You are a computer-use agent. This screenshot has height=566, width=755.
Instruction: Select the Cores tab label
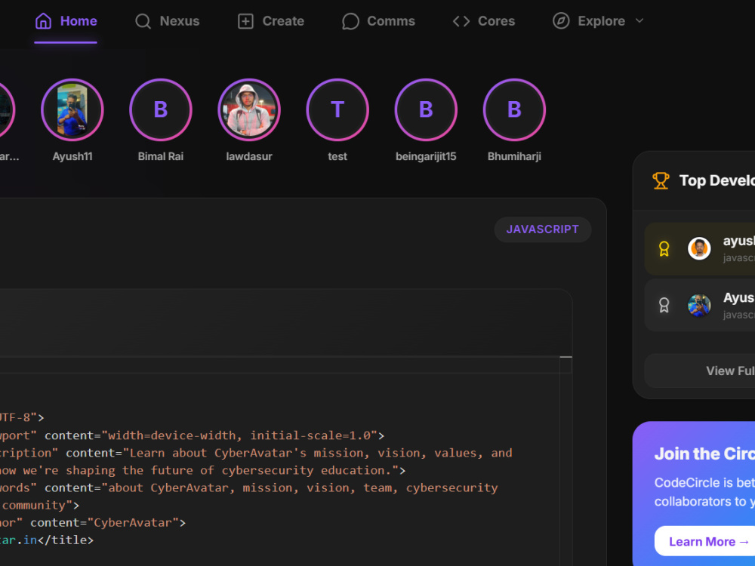497,21
